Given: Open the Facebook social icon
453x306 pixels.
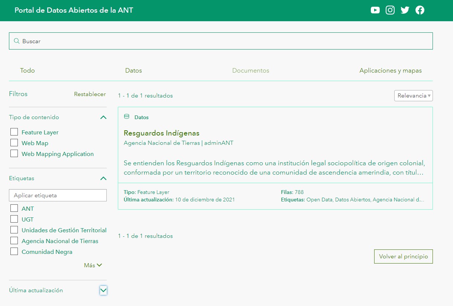Looking at the screenshot, I should 420,10.
